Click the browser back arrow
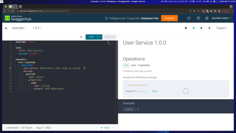This screenshot has height=133, width=236. (5, 11)
